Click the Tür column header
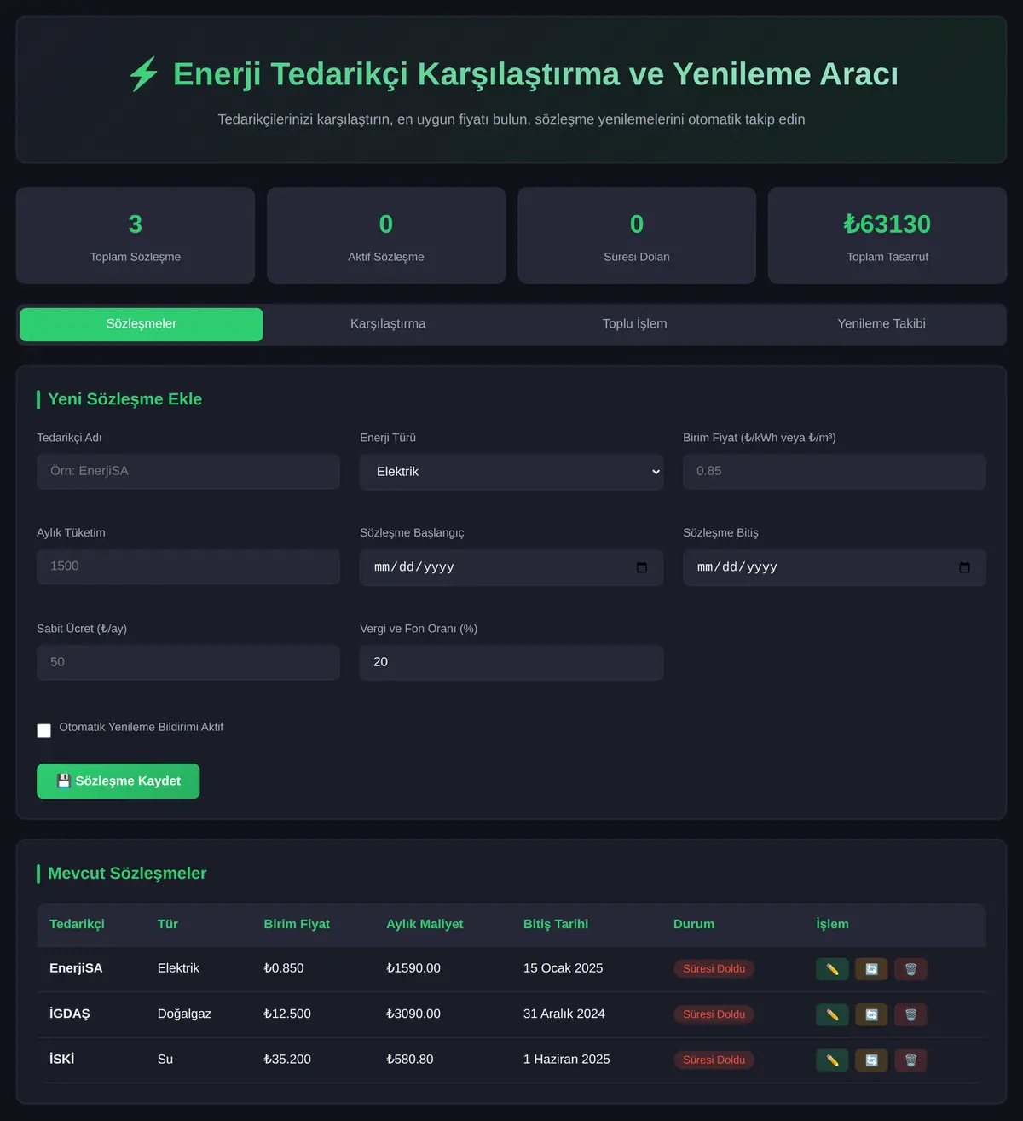 click(x=168, y=924)
